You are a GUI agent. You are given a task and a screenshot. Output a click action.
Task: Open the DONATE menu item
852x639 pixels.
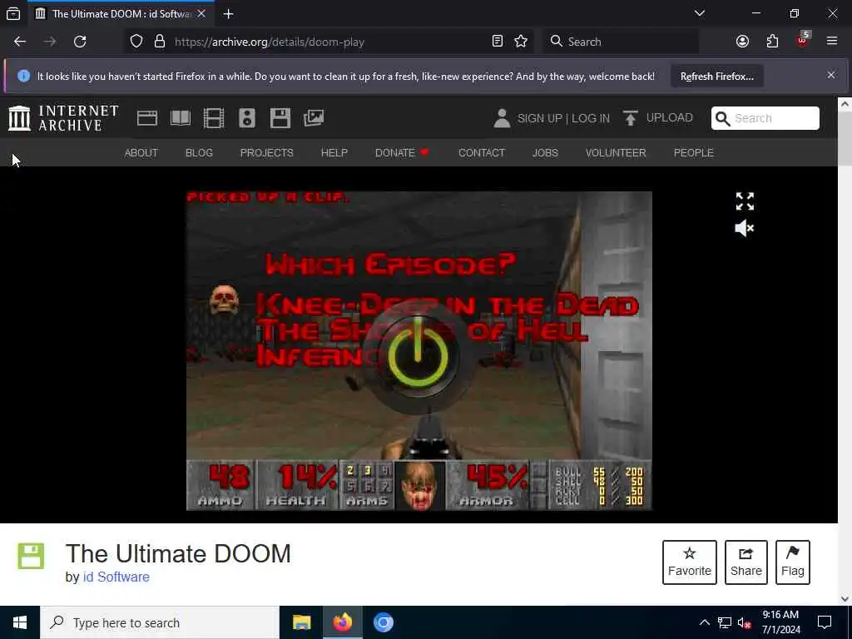(402, 153)
